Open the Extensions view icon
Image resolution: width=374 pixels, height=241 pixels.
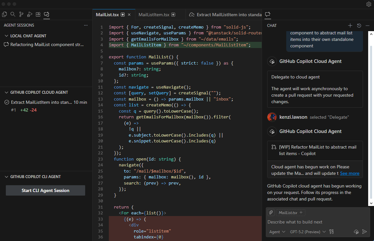pos(38,14)
